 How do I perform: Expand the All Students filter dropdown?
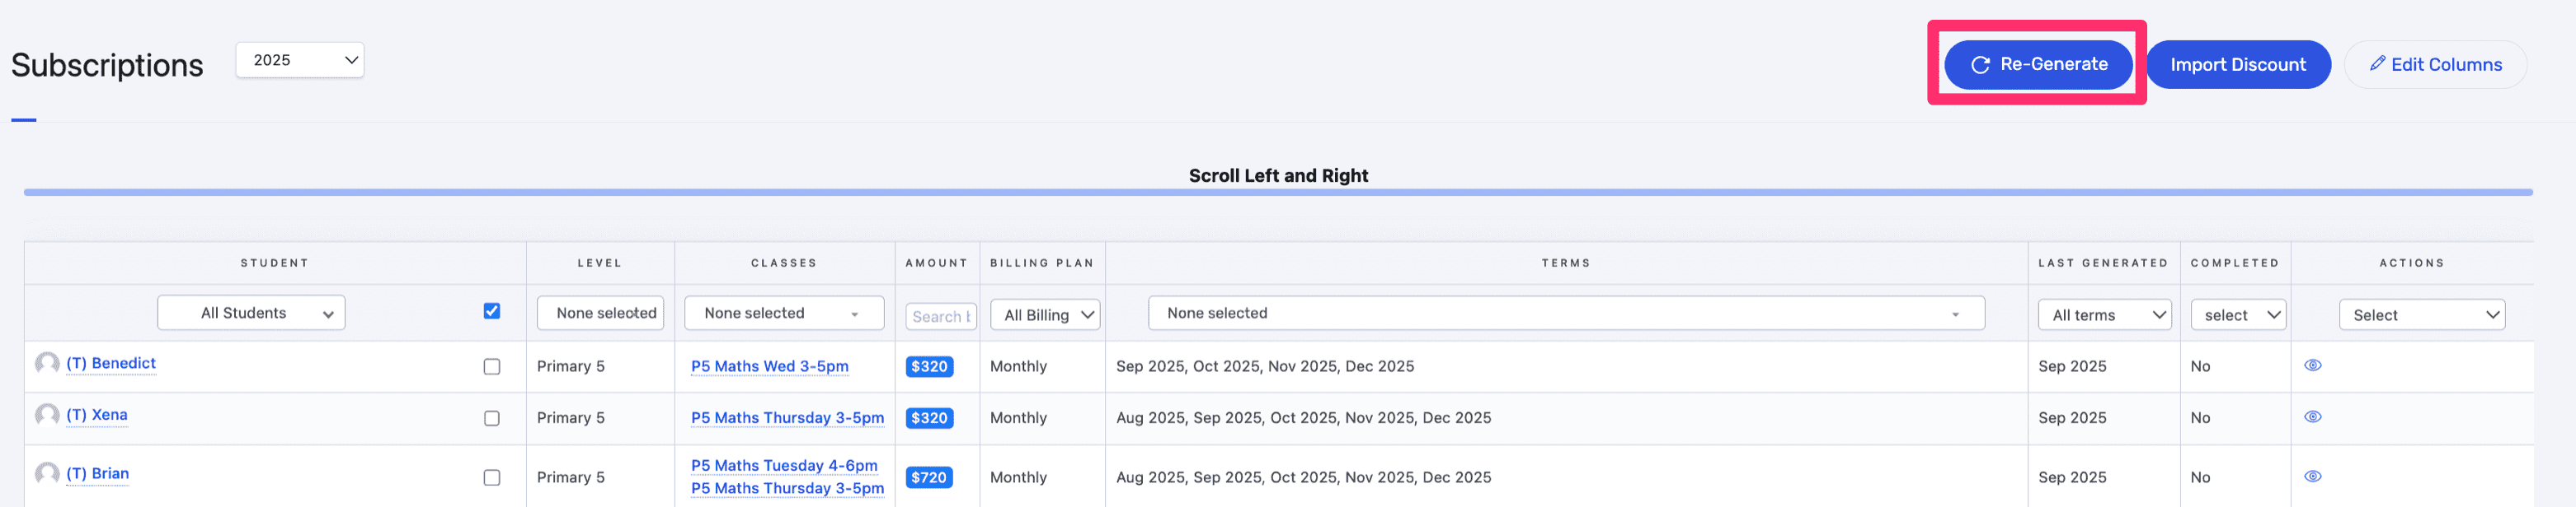coord(251,314)
